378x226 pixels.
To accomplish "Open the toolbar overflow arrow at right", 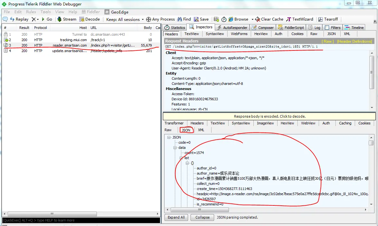I will [375, 22].
